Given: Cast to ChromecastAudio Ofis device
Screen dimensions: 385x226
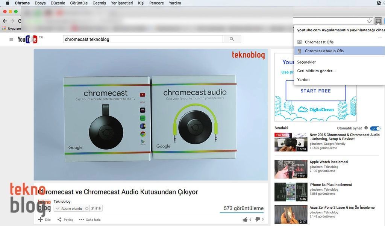Looking at the screenshot, I should (340, 51).
